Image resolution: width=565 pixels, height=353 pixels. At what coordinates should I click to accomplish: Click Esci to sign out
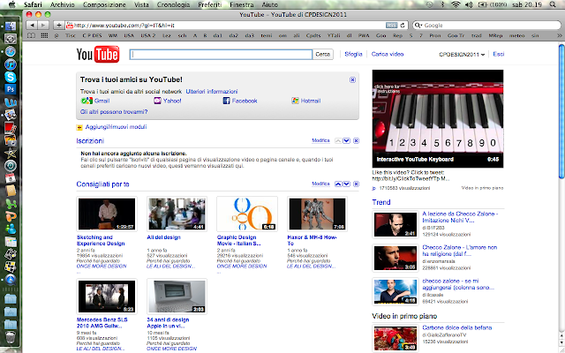coord(499,54)
